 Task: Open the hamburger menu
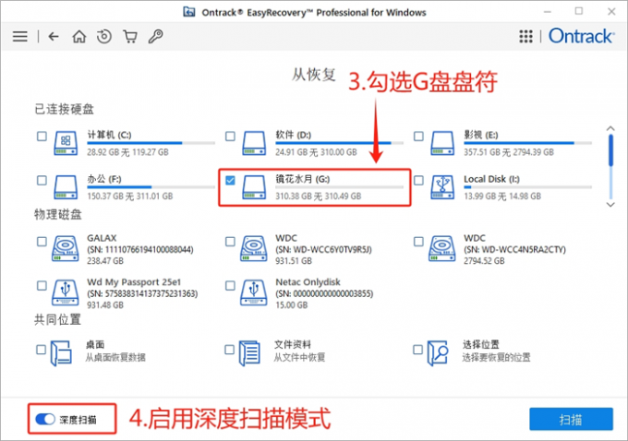click(20, 37)
